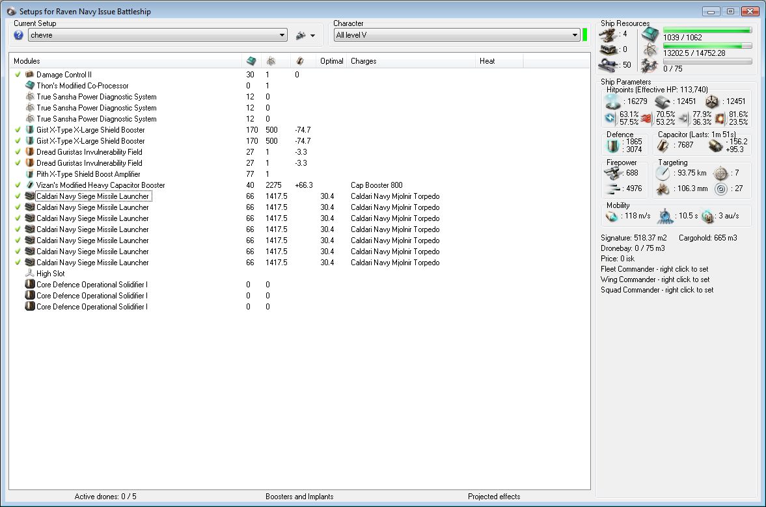Click the Cap Booster 800 charge cell
This screenshot has width=766, height=507.
coord(377,185)
